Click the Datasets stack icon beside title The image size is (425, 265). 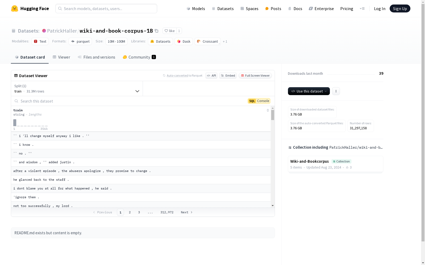coord(14,31)
